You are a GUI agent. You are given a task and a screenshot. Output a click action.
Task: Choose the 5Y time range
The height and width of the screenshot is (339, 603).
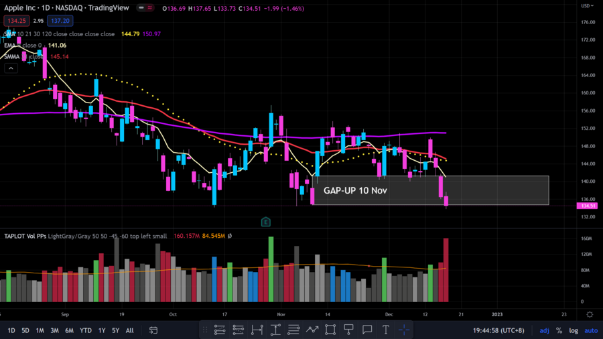point(115,330)
